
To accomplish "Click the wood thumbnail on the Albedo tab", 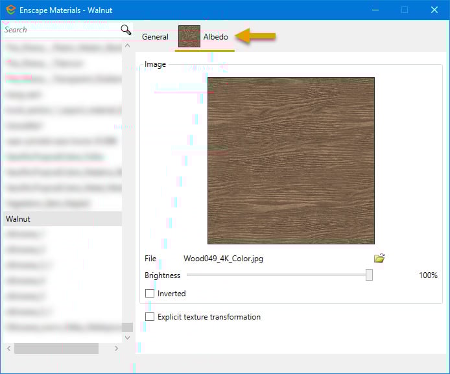I will (189, 37).
